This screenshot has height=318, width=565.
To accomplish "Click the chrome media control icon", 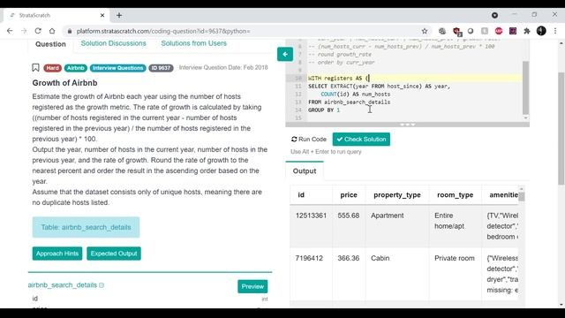I will 494,15.
